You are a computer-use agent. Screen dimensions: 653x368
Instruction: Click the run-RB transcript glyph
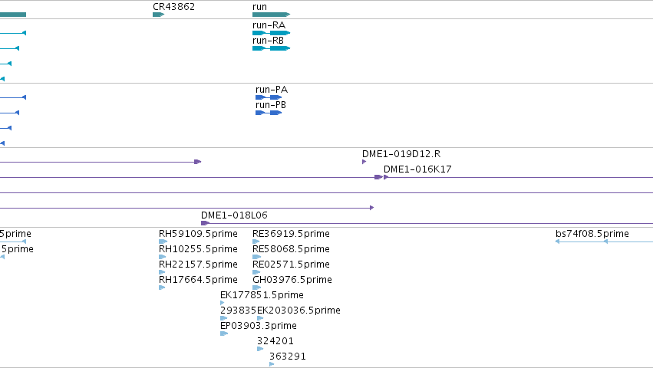[x=271, y=48]
